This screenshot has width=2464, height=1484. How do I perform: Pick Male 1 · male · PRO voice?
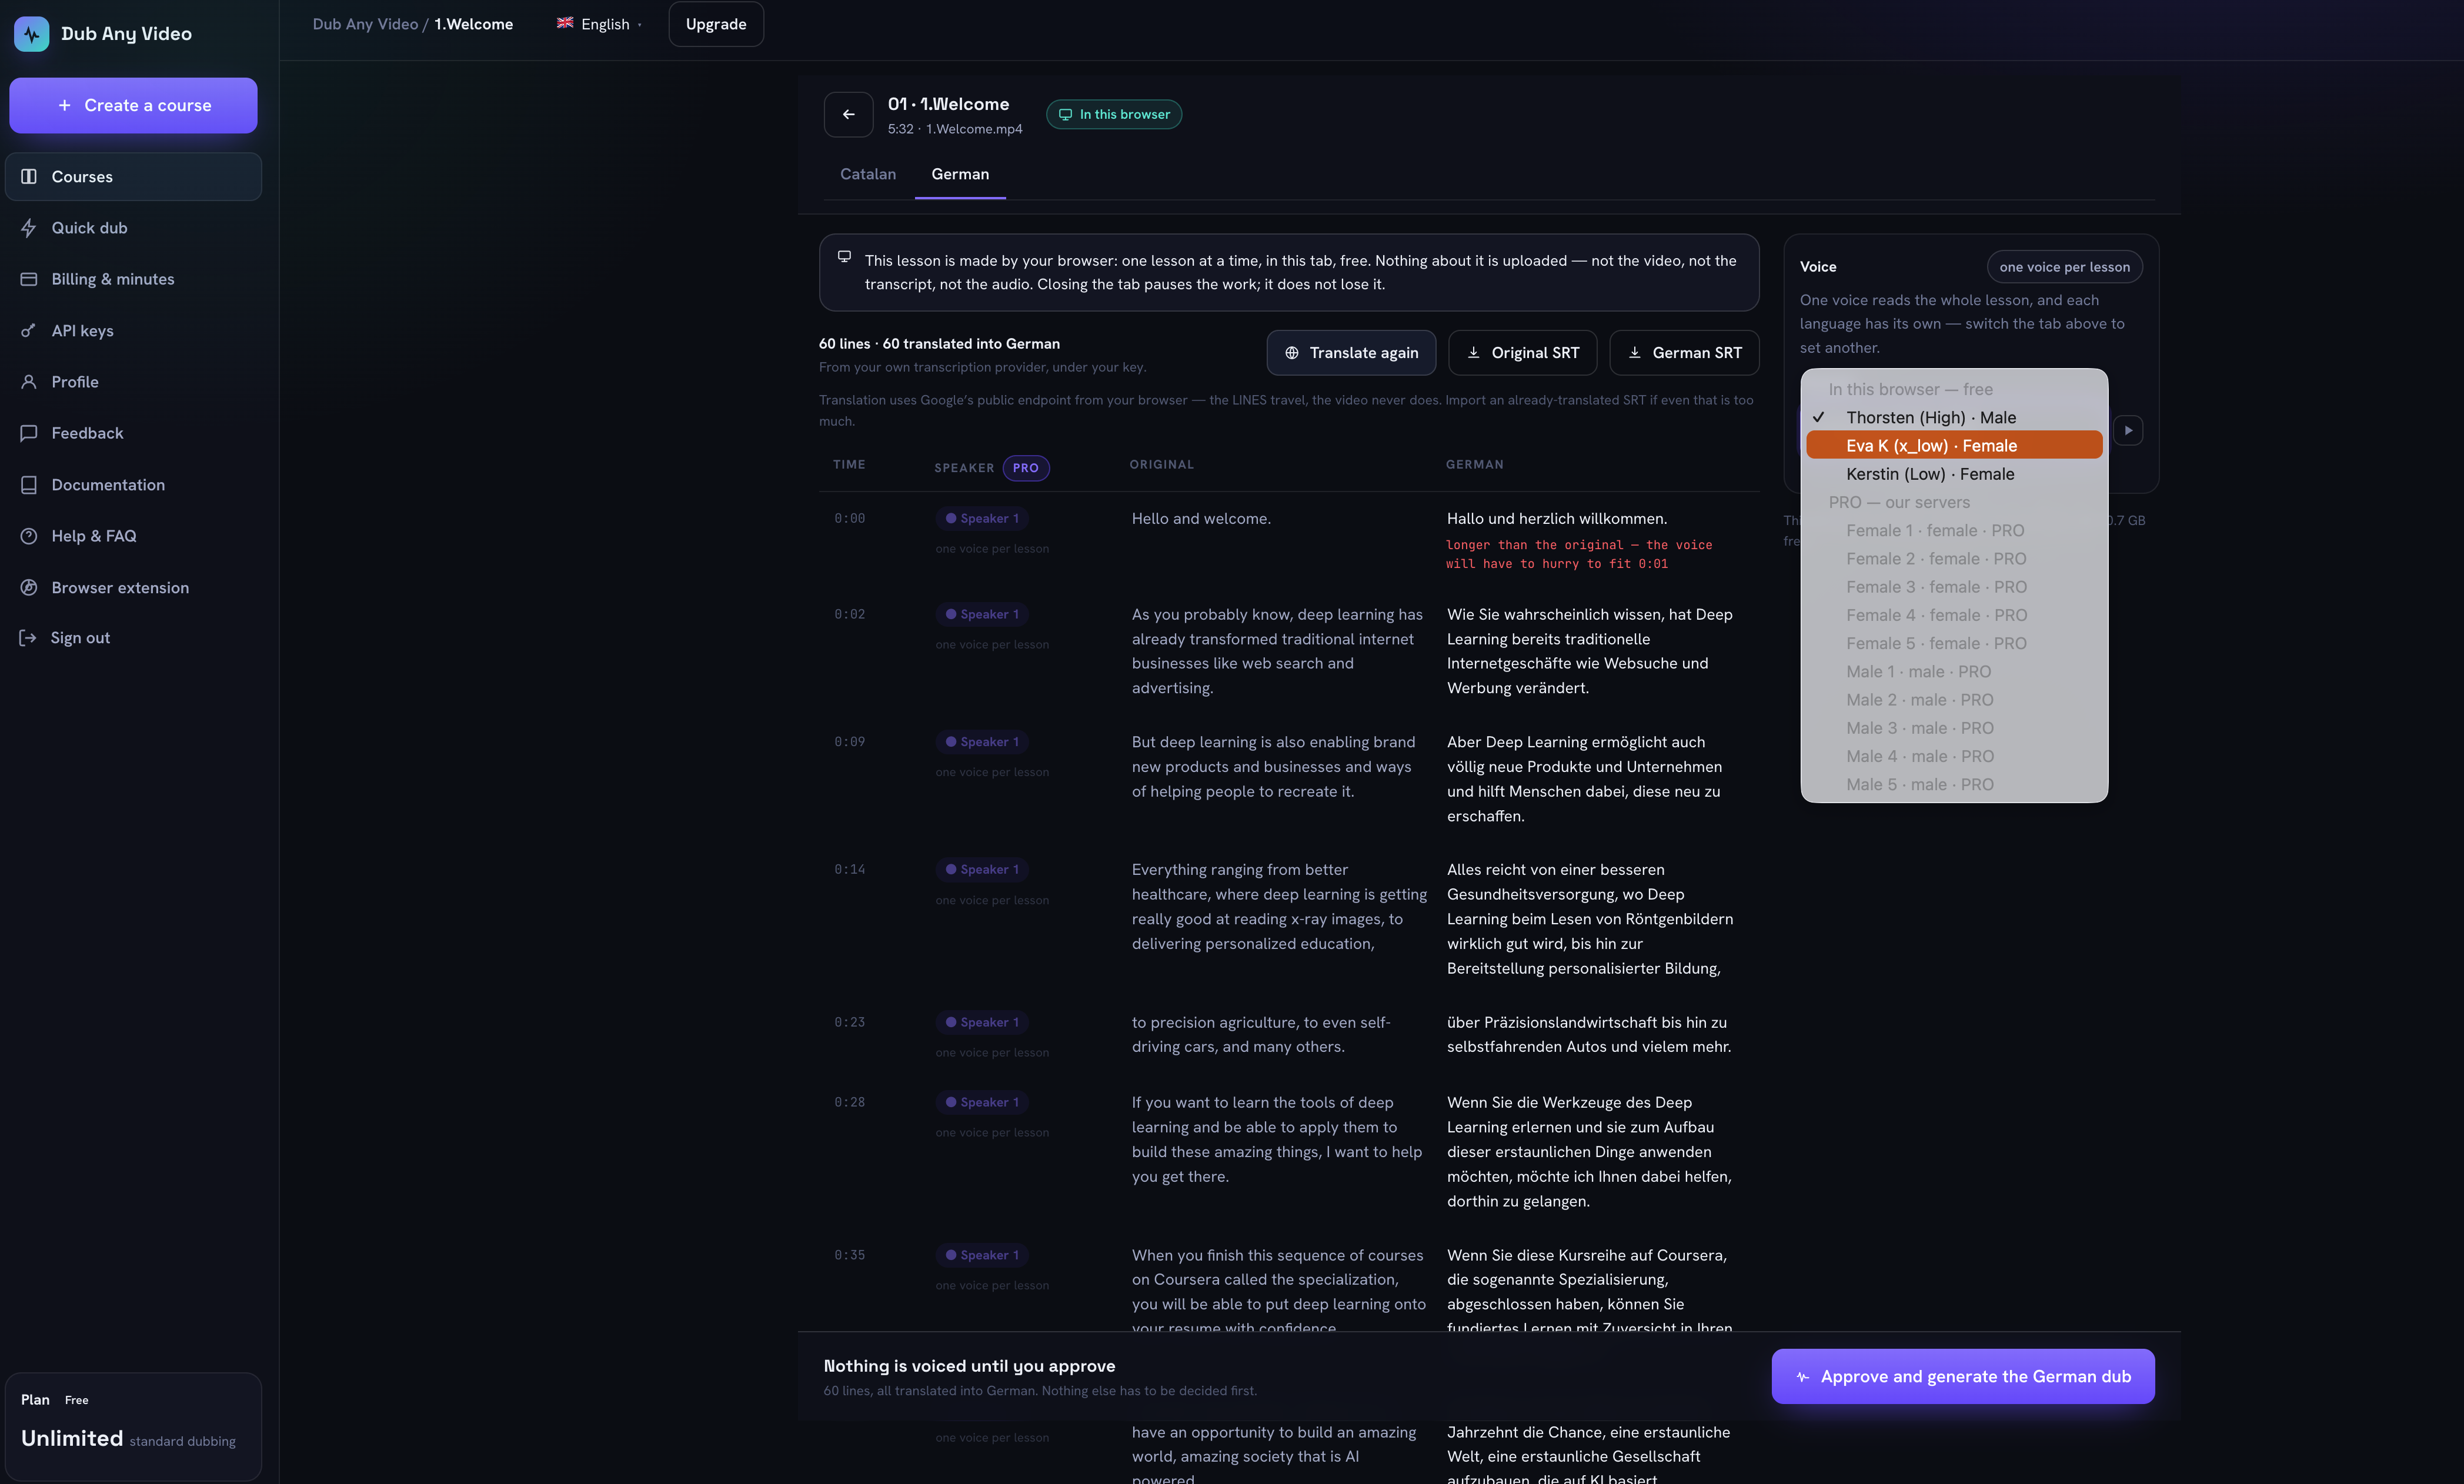(1954, 672)
